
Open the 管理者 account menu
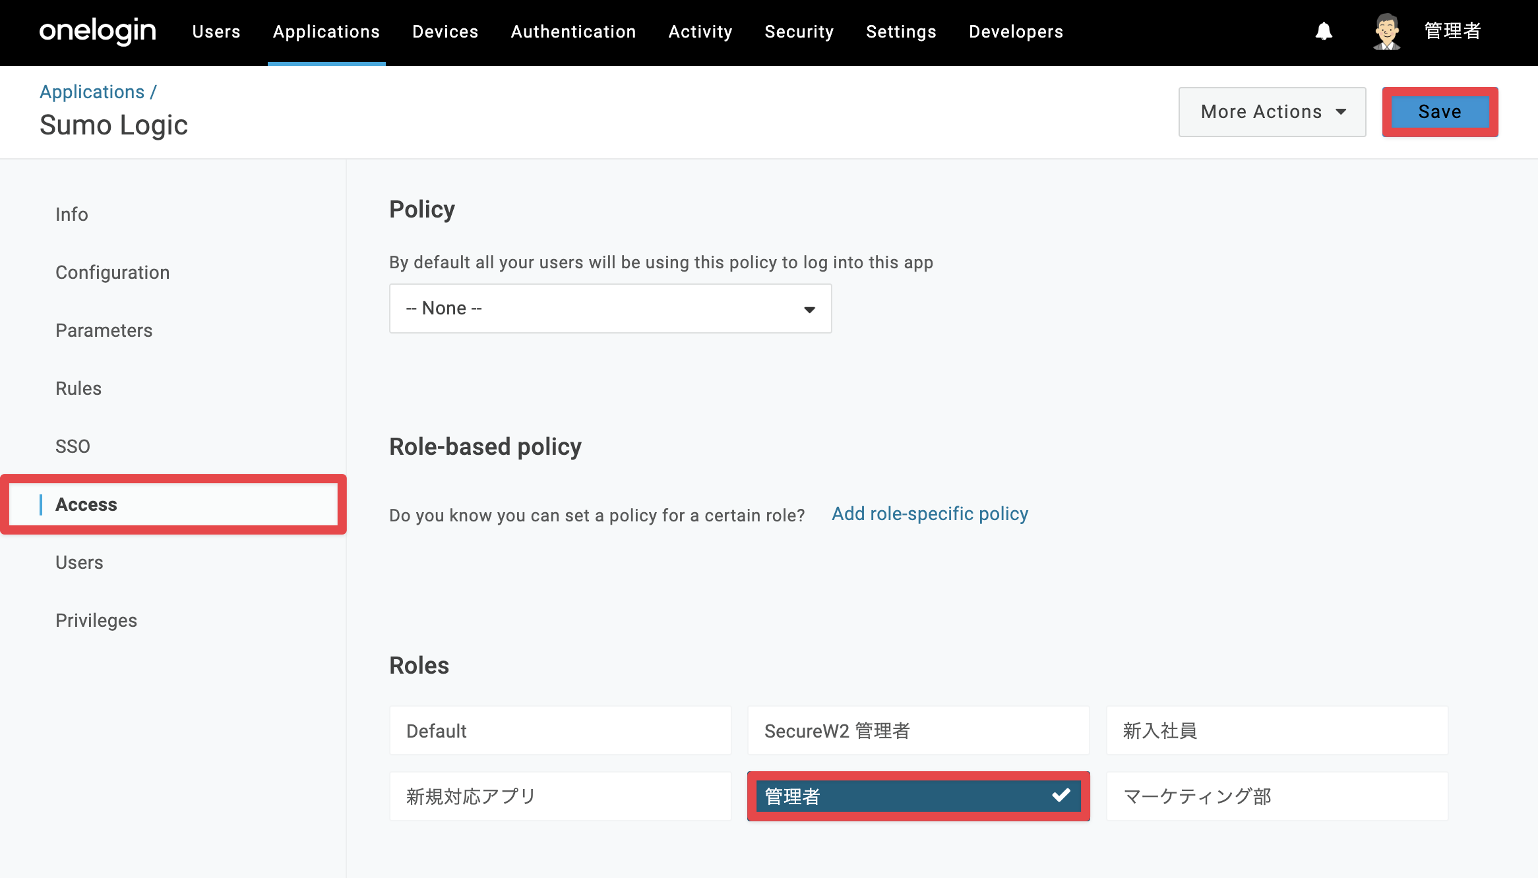pyautogui.click(x=1453, y=31)
